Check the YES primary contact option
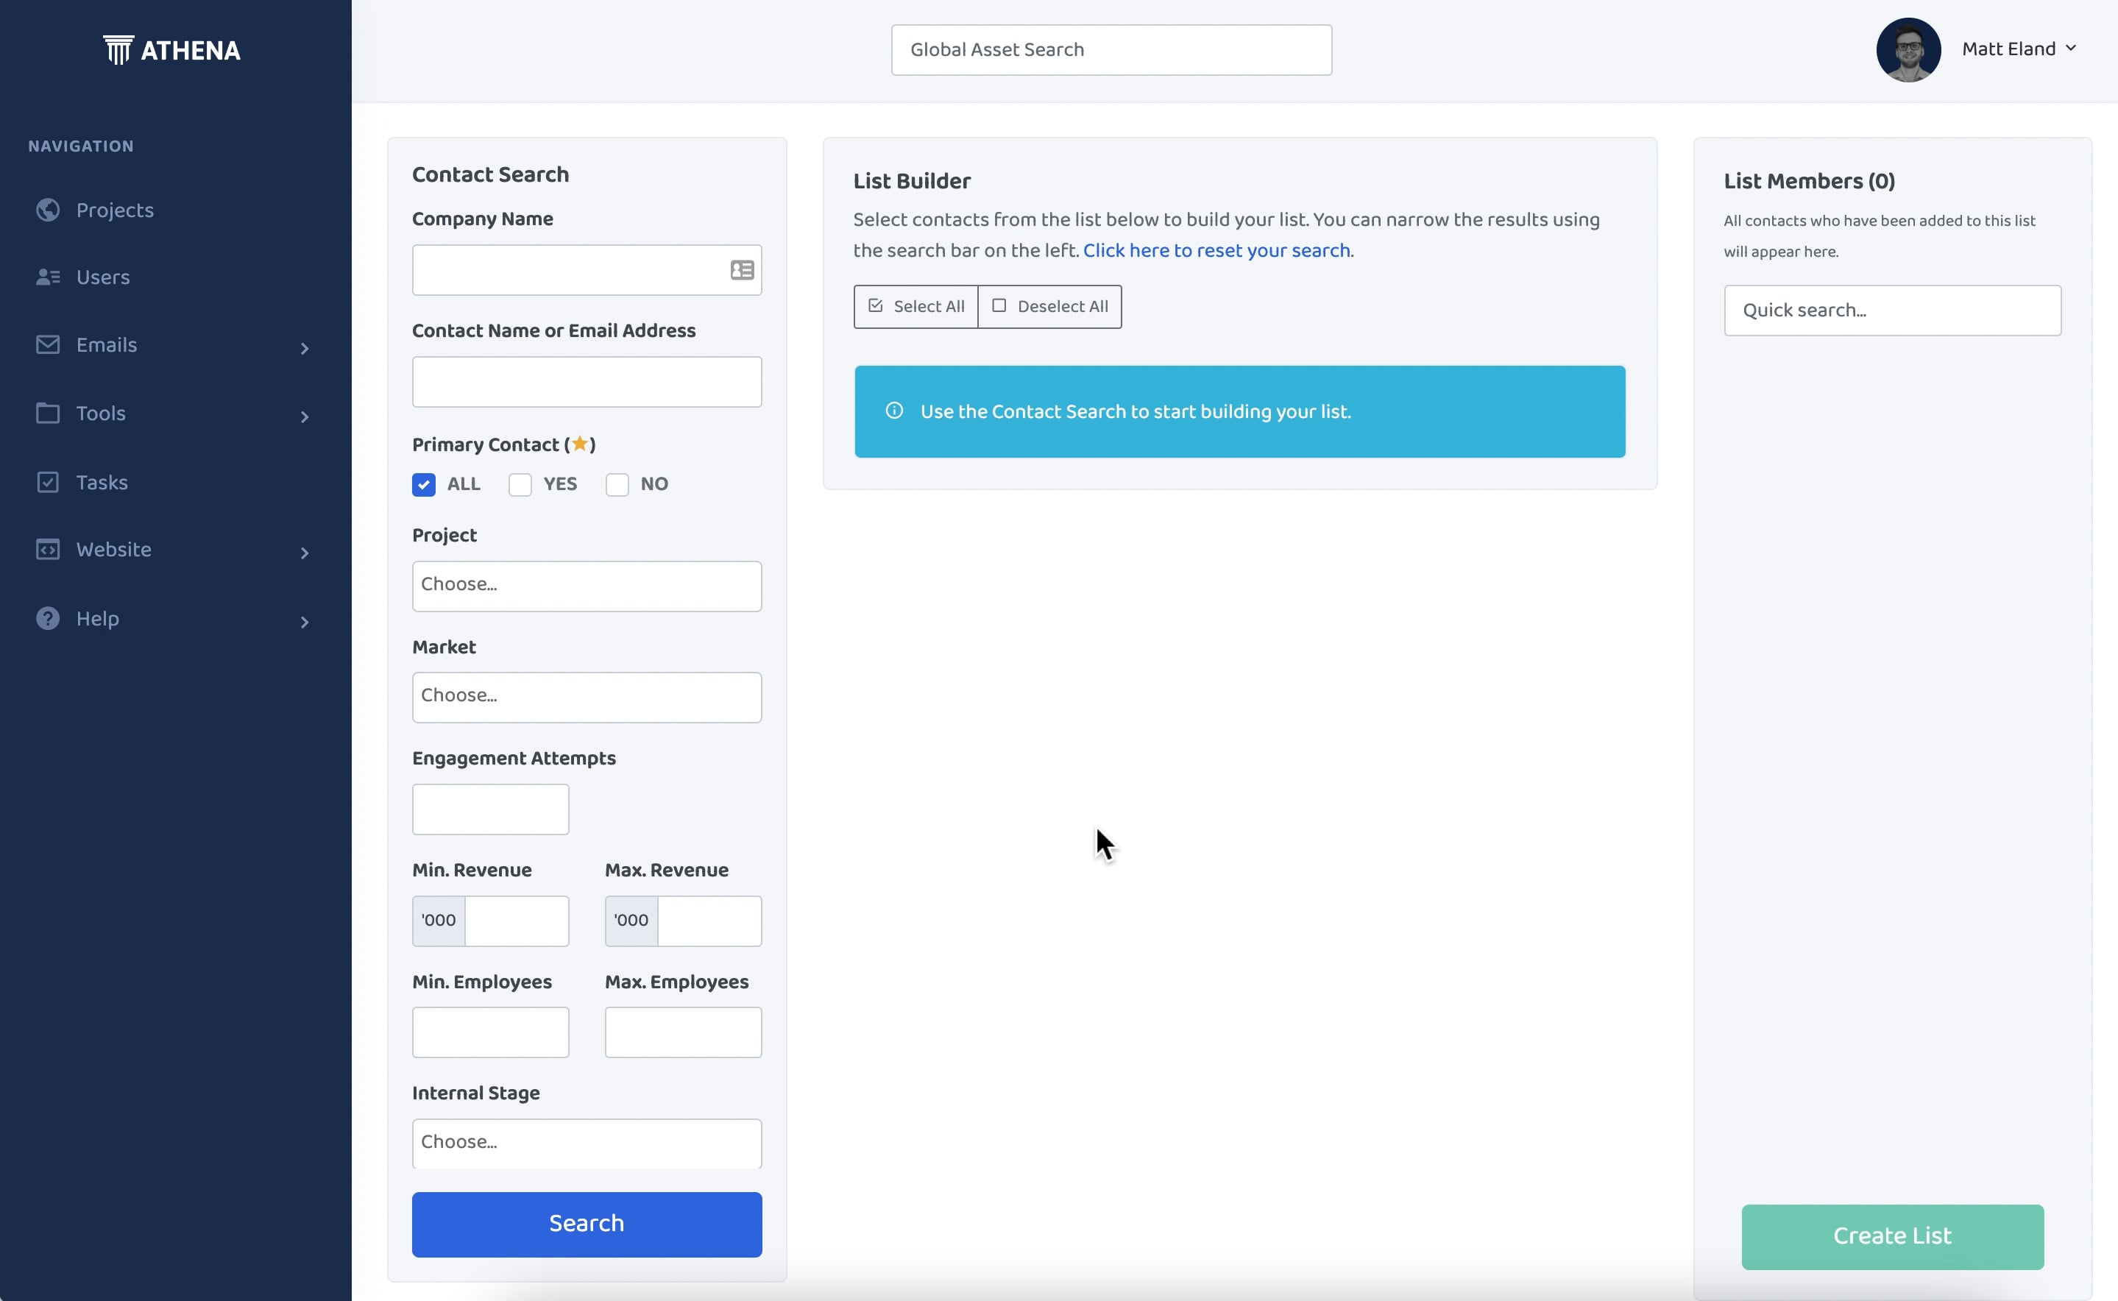The width and height of the screenshot is (2118, 1301). point(520,484)
